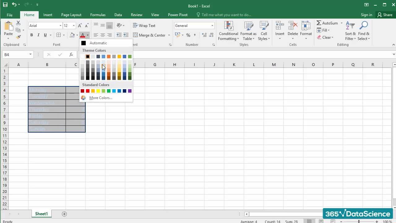Switch to the Power Pivot tab
Screen dimensions: 396x223
tap(178, 15)
